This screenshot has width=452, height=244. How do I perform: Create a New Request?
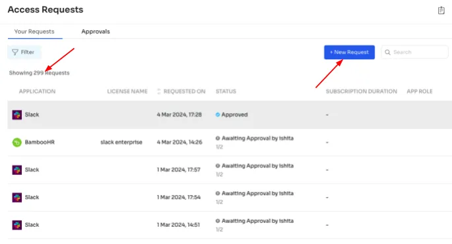pos(349,53)
